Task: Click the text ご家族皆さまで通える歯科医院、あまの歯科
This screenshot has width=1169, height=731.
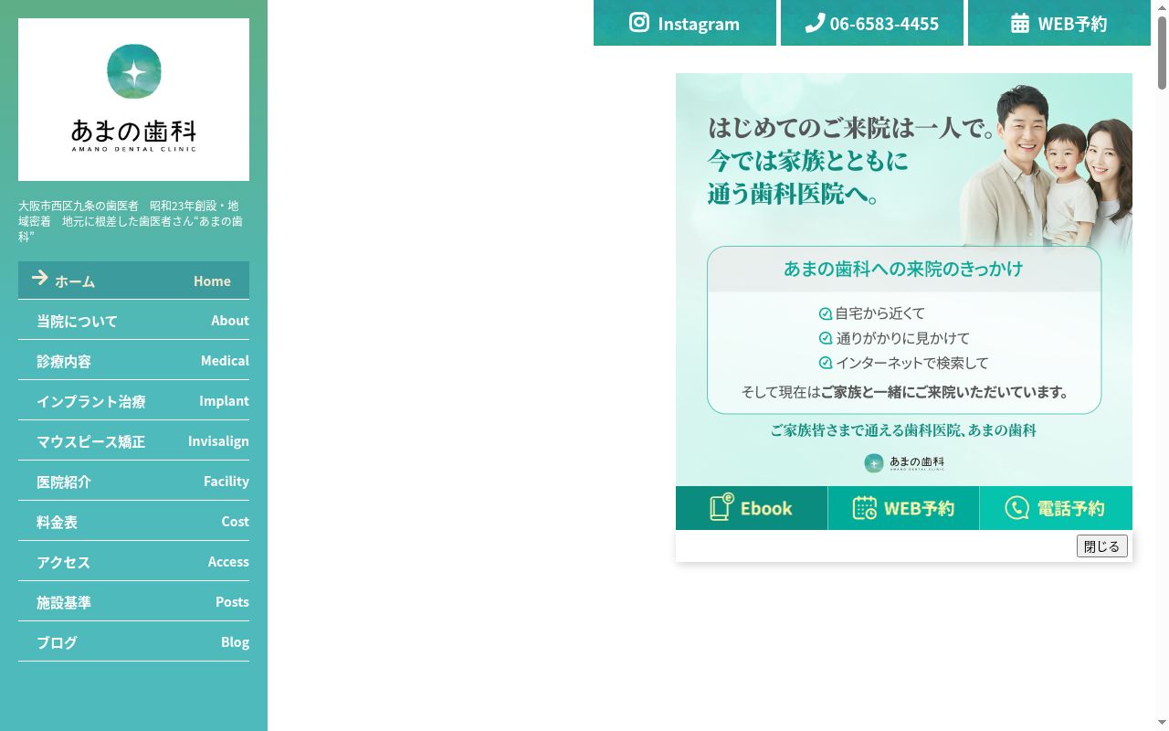Action: [903, 430]
